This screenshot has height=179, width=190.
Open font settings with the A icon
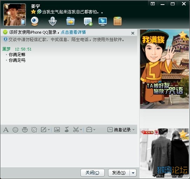coord(6,130)
